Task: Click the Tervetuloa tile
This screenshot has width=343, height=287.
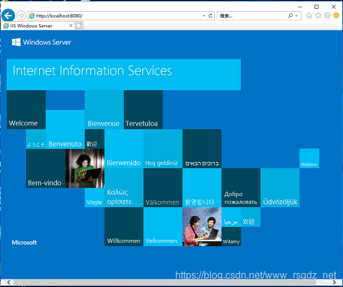Action: pos(143,109)
